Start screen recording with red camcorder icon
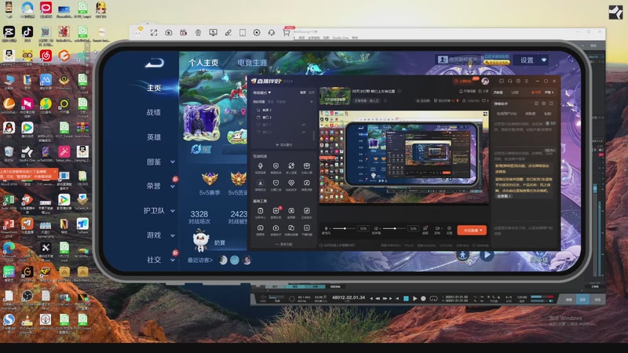The height and width of the screenshot is (353, 628). click(x=184, y=33)
